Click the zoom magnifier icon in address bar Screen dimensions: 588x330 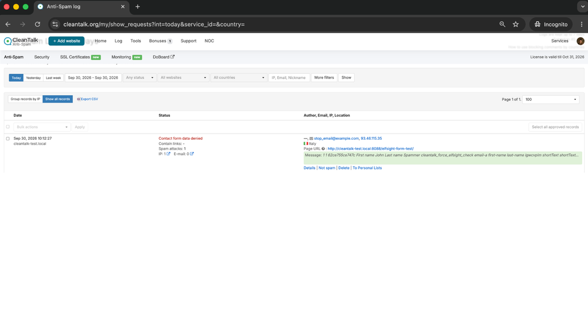(x=502, y=24)
